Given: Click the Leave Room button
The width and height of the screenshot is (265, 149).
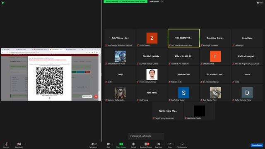Looking at the screenshot, I should 257,145.
